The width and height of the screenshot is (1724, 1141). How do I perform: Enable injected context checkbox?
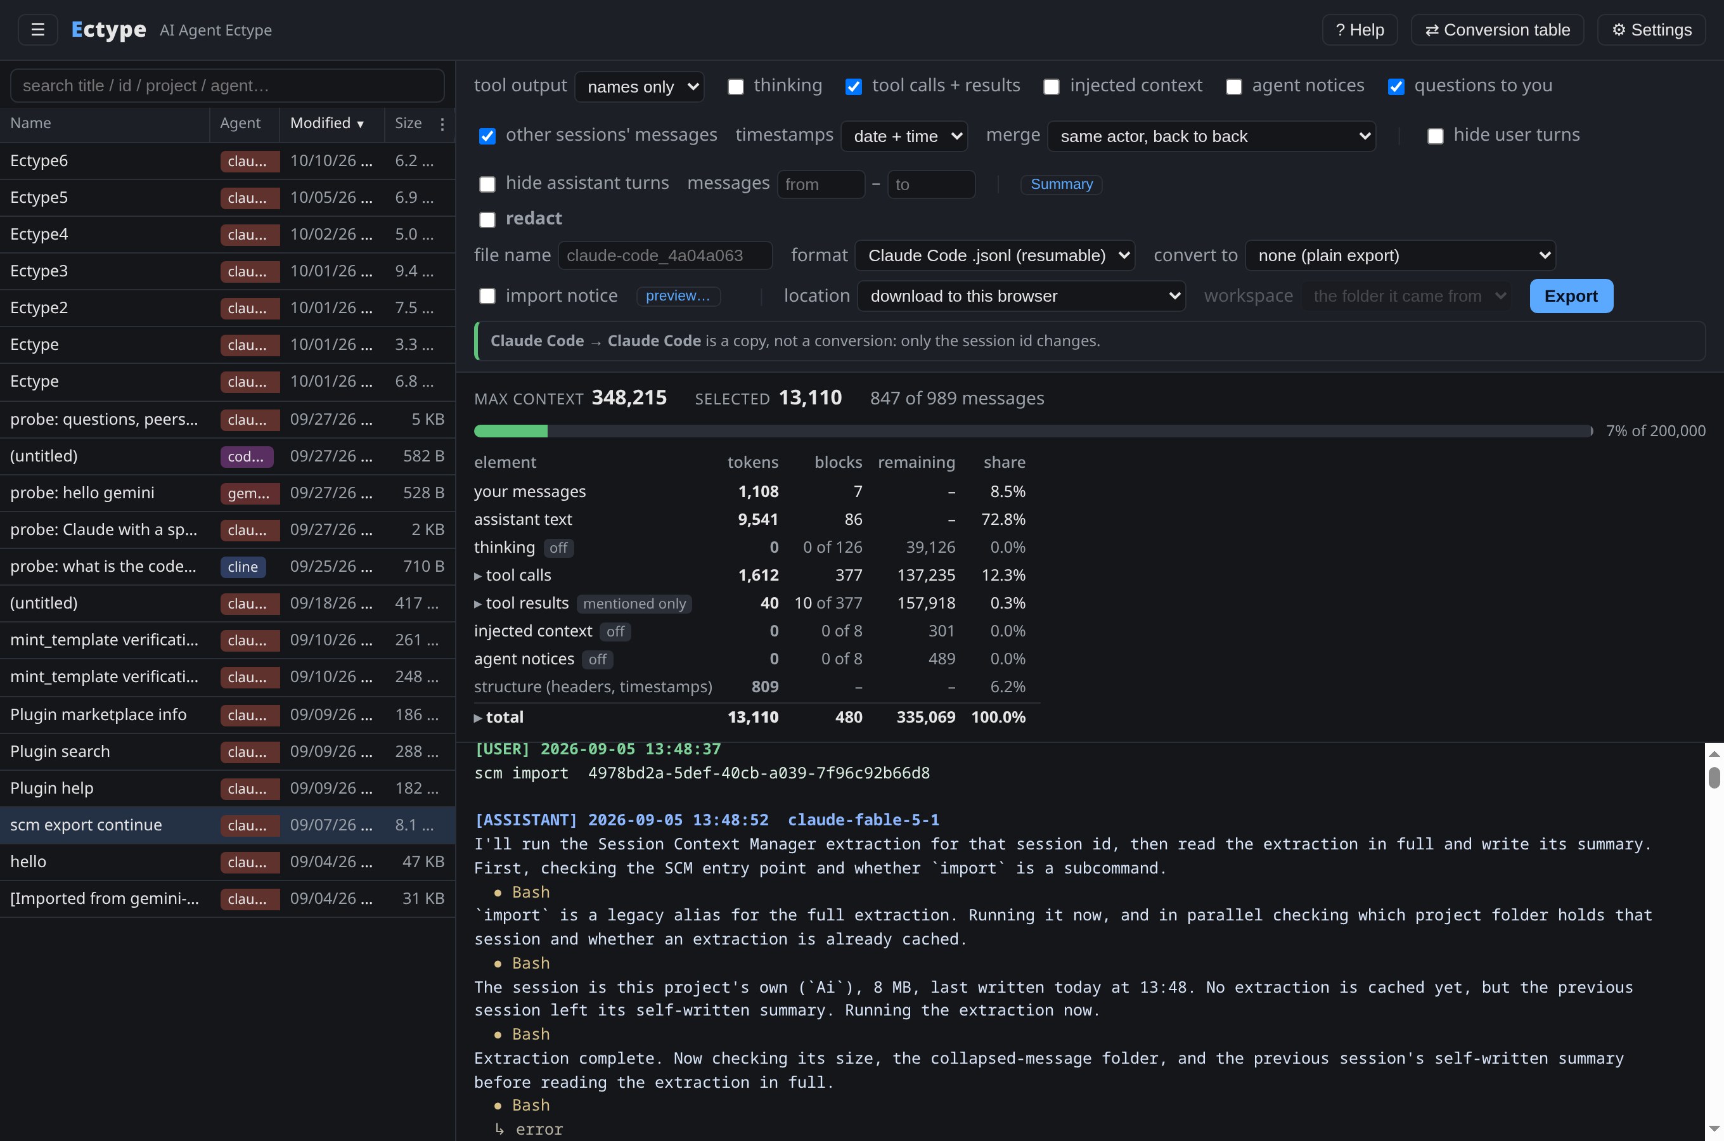pyautogui.click(x=1051, y=87)
